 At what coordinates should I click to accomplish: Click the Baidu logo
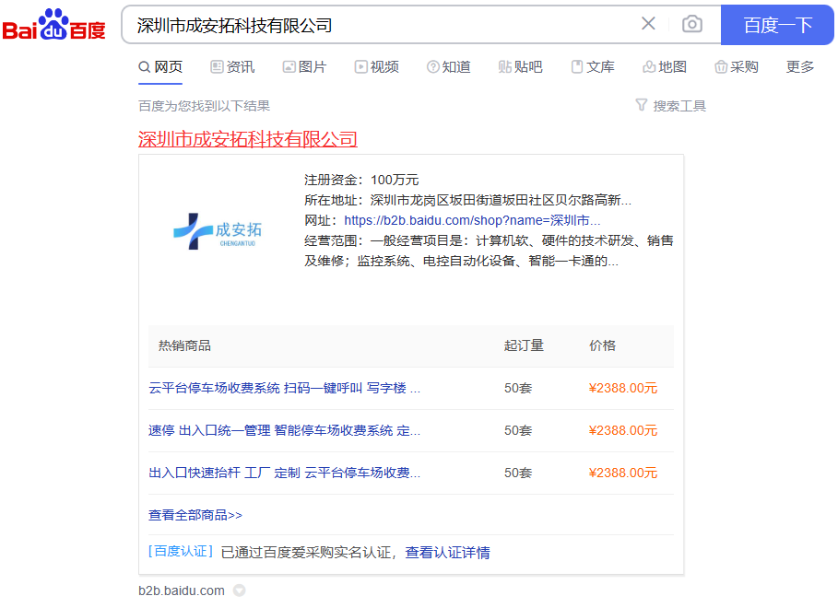[53, 25]
